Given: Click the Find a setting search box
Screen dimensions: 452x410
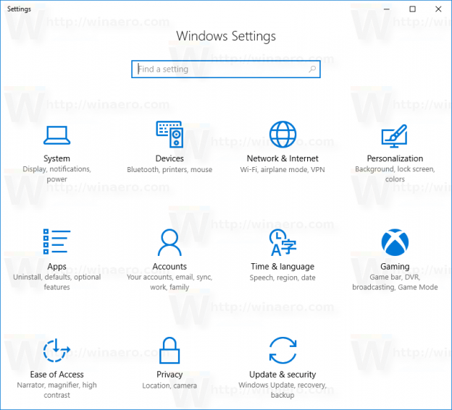Looking at the screenshot, I should click(221, 69).
